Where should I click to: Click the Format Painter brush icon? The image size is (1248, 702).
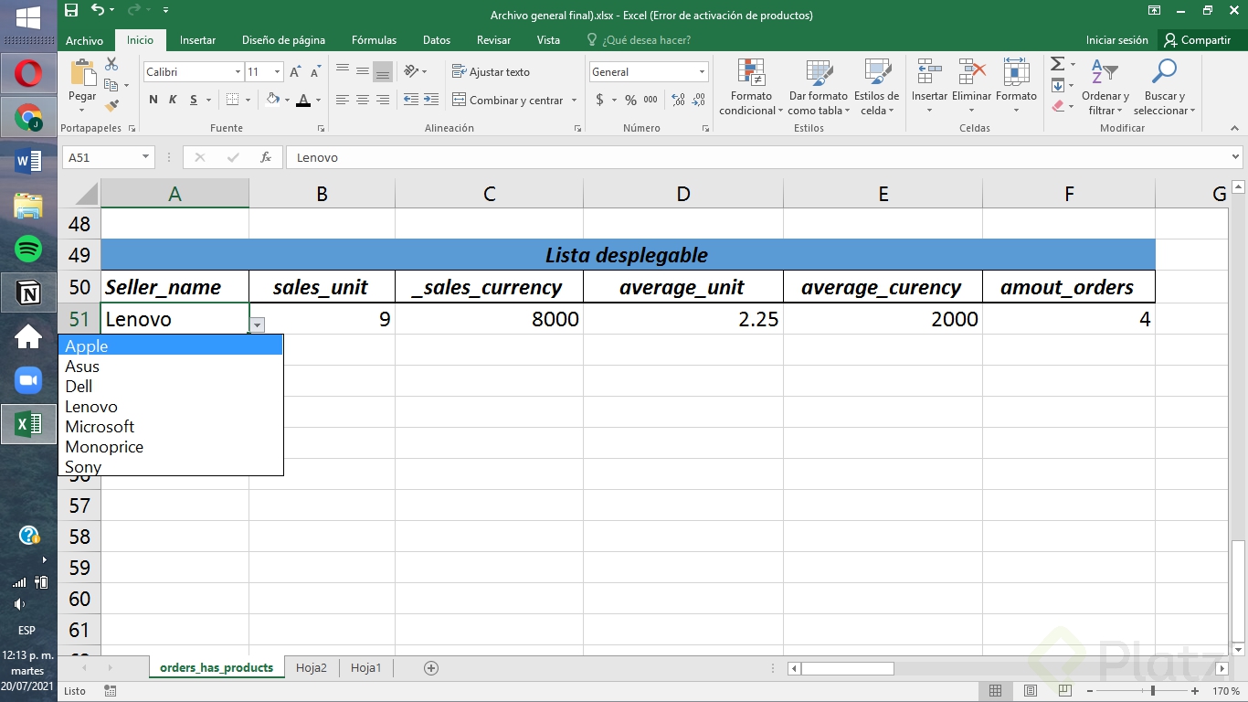tap(111, 106)
